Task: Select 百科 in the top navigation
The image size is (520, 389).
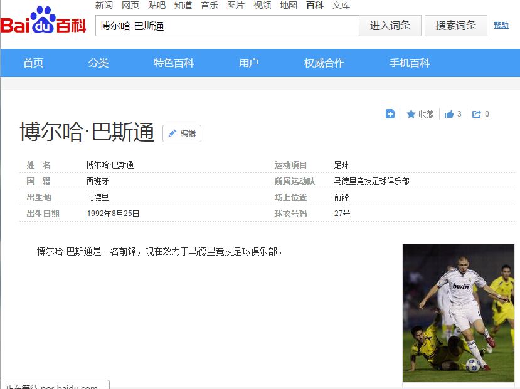Action: (315, 5)
